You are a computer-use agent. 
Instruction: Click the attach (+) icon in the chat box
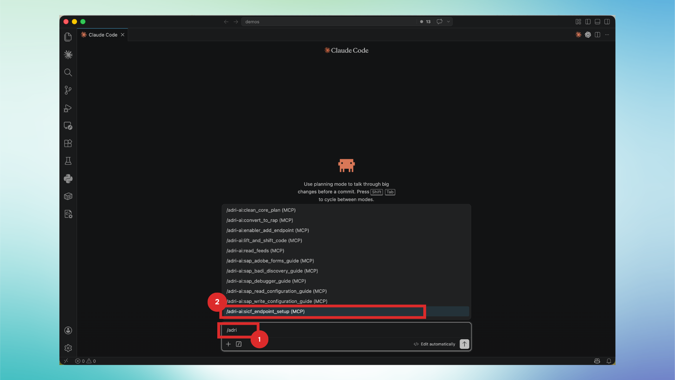pos(228,344)
